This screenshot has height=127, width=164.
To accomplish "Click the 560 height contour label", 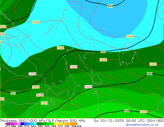I will (x=149, y=74).
